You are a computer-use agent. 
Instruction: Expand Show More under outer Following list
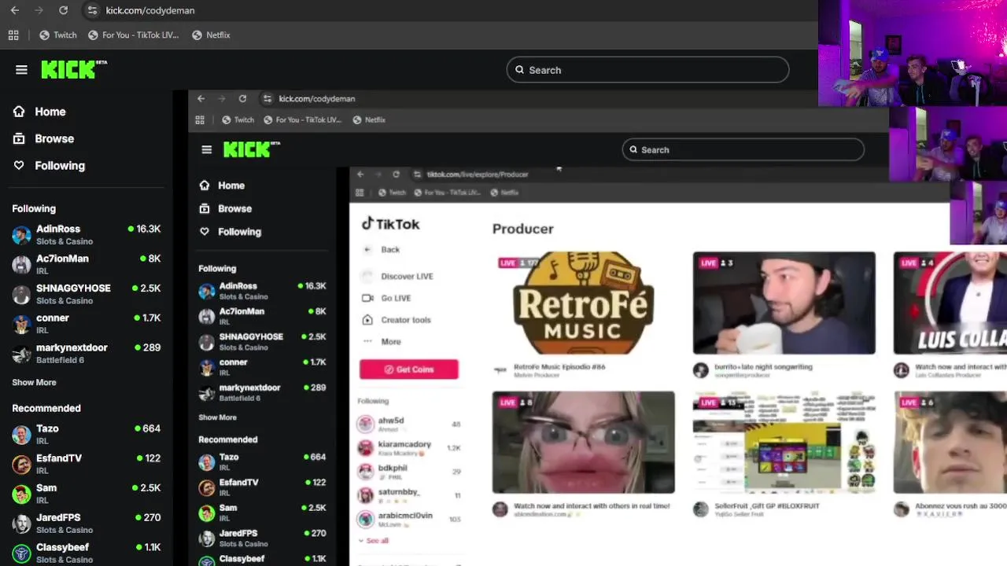34,382
